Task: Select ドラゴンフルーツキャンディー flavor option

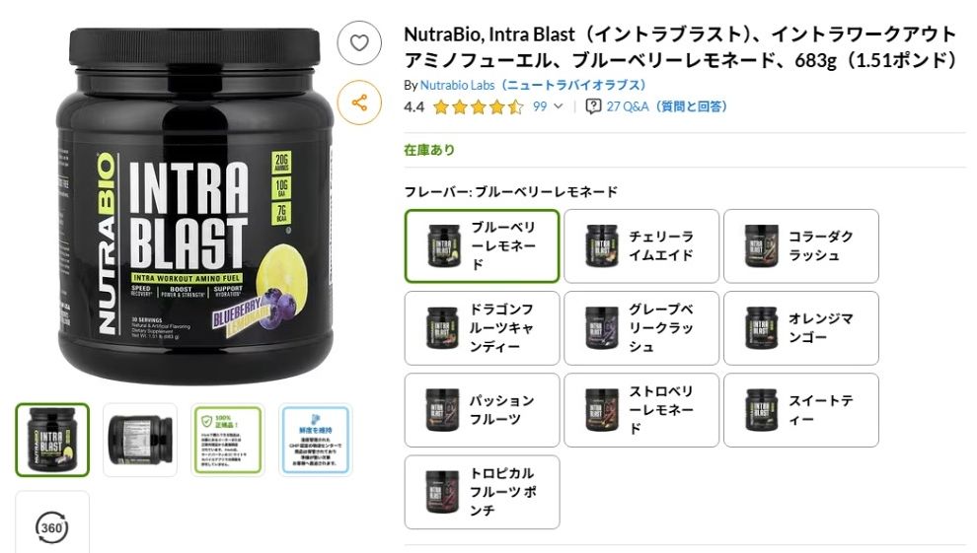Action: [482, 328]
